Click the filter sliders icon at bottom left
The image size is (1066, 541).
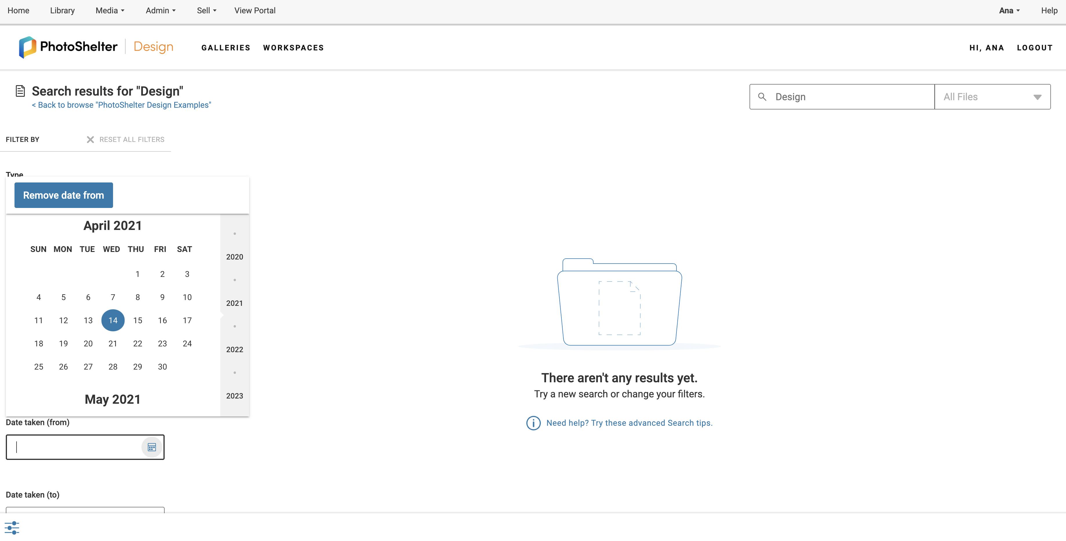12,527
